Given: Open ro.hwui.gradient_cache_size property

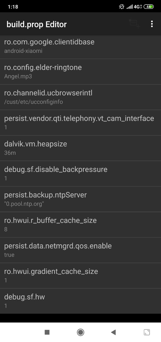Looking at the screenshot, I should 80,275.
